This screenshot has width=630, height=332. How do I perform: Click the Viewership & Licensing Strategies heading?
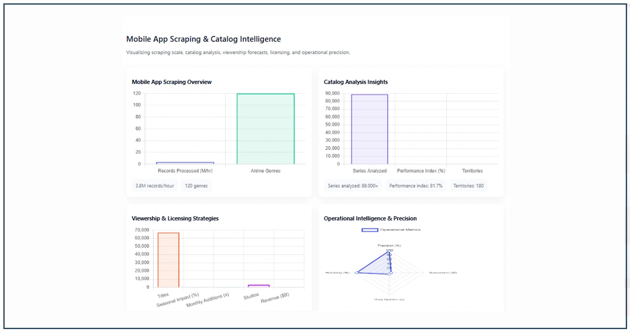pos(175,218)
